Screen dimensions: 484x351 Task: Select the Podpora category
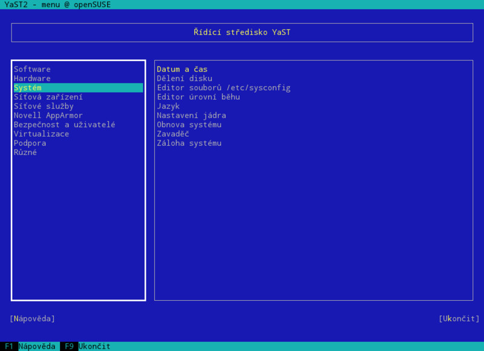point(30,143)
